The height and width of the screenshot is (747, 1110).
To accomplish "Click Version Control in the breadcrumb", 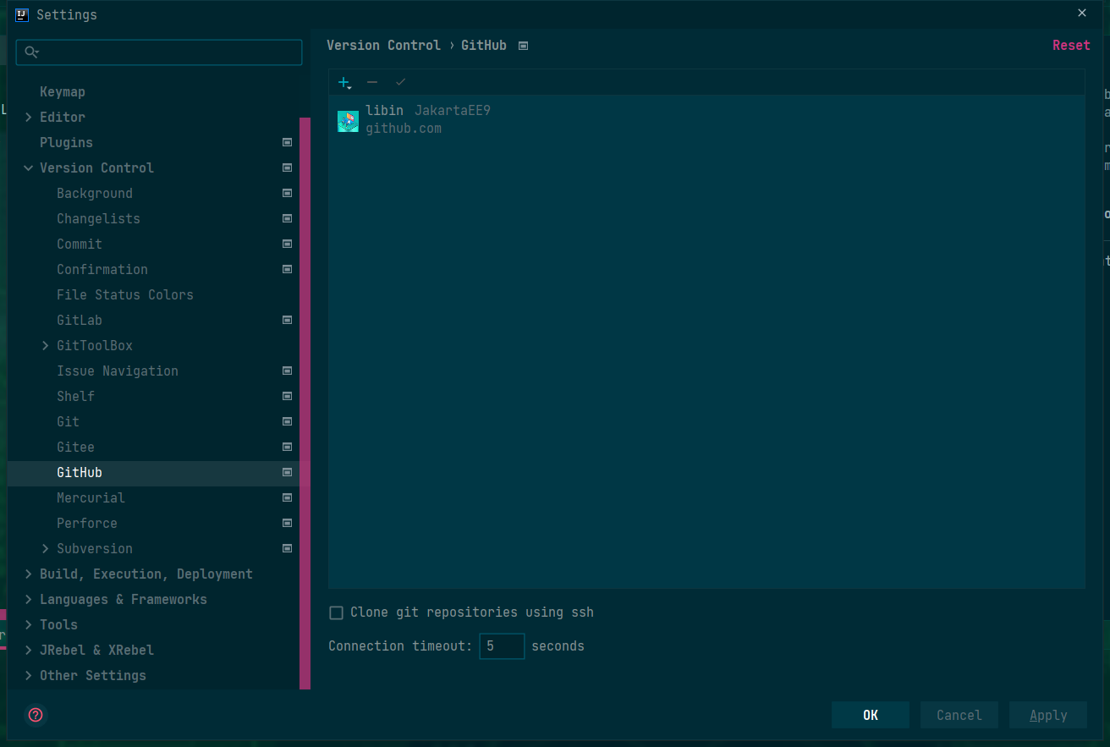I will point(384,46).
